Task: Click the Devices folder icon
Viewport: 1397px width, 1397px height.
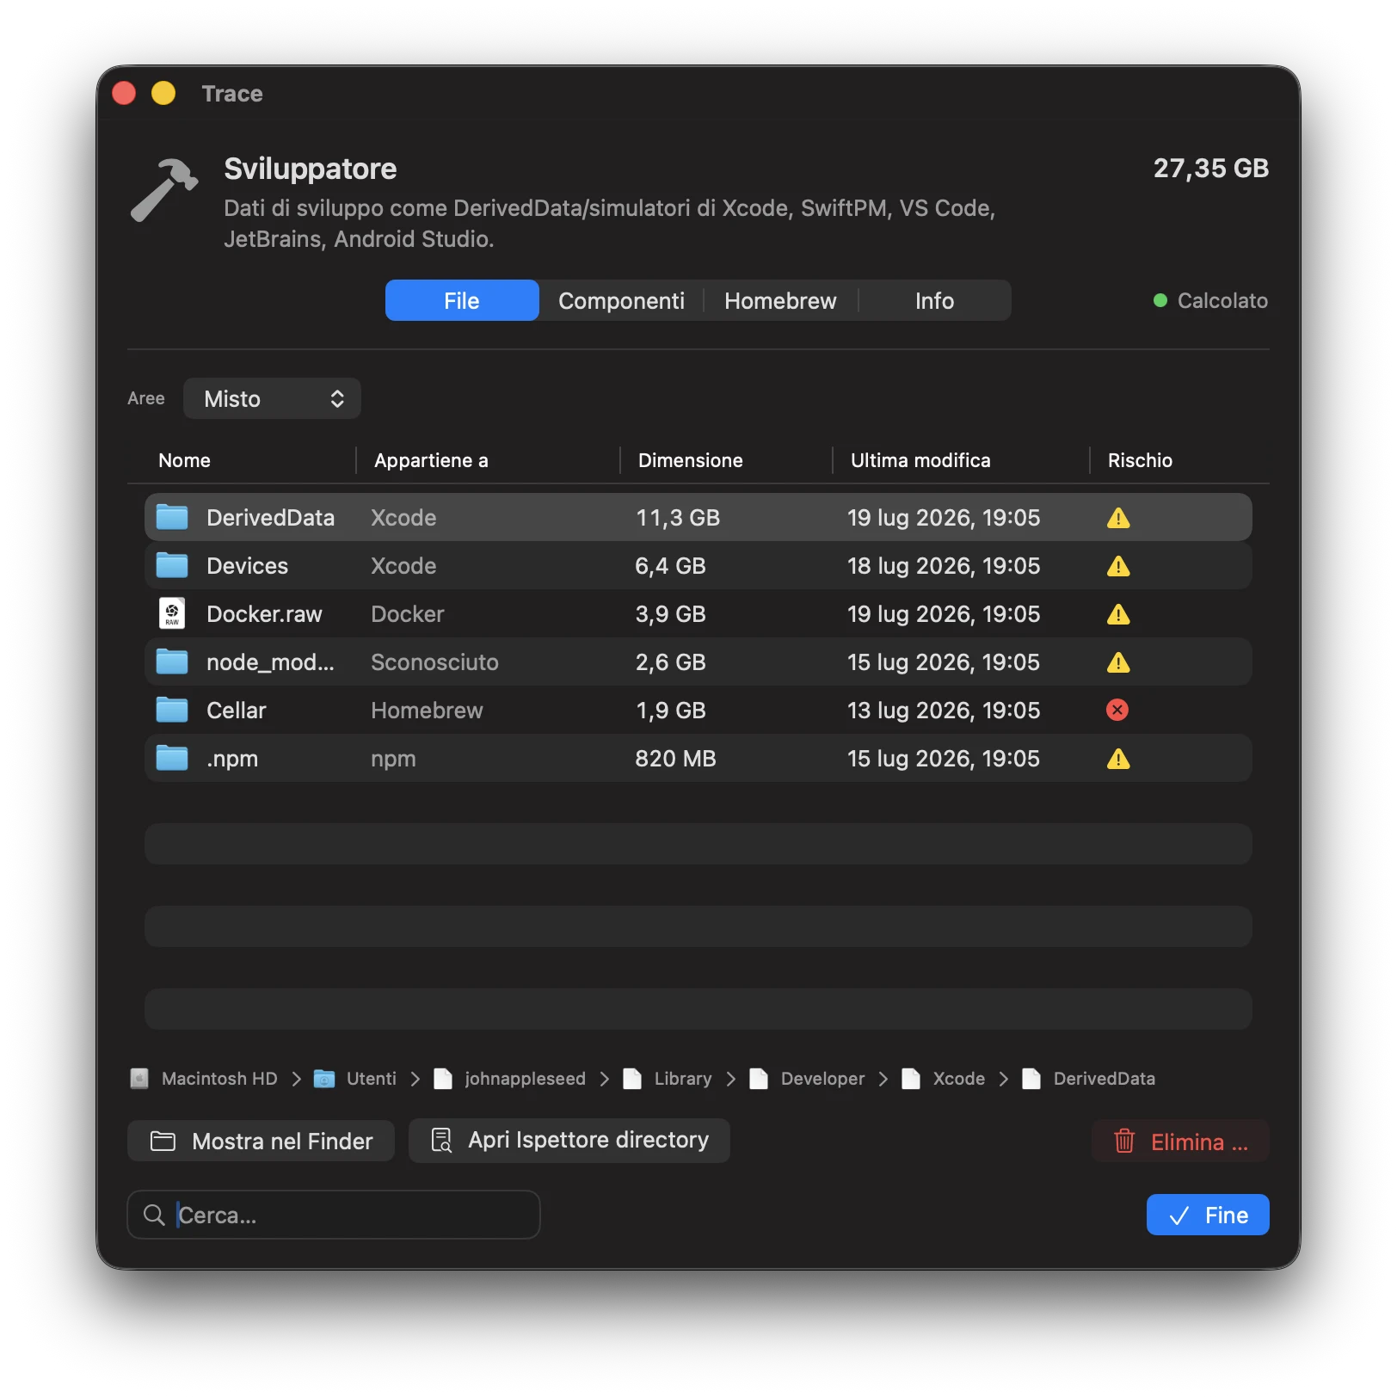Action: [172, 565]
